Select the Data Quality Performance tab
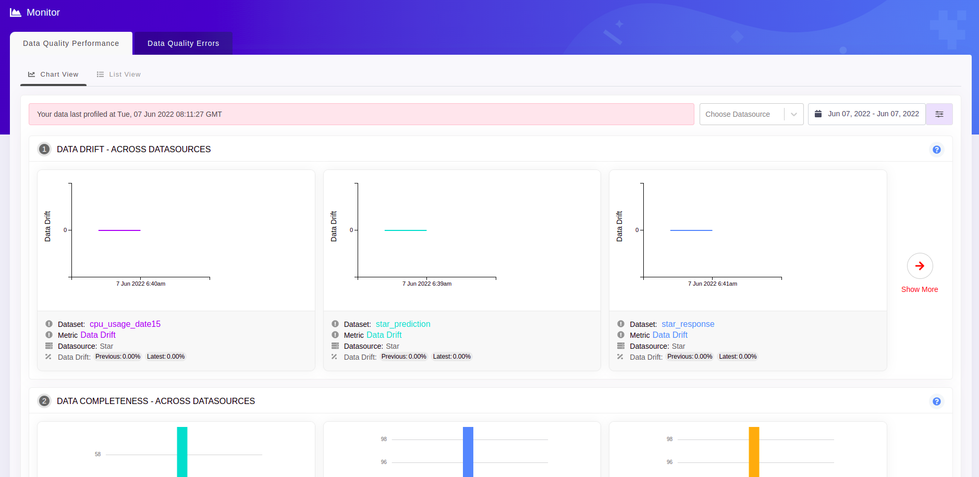 (x=71, y=43)
